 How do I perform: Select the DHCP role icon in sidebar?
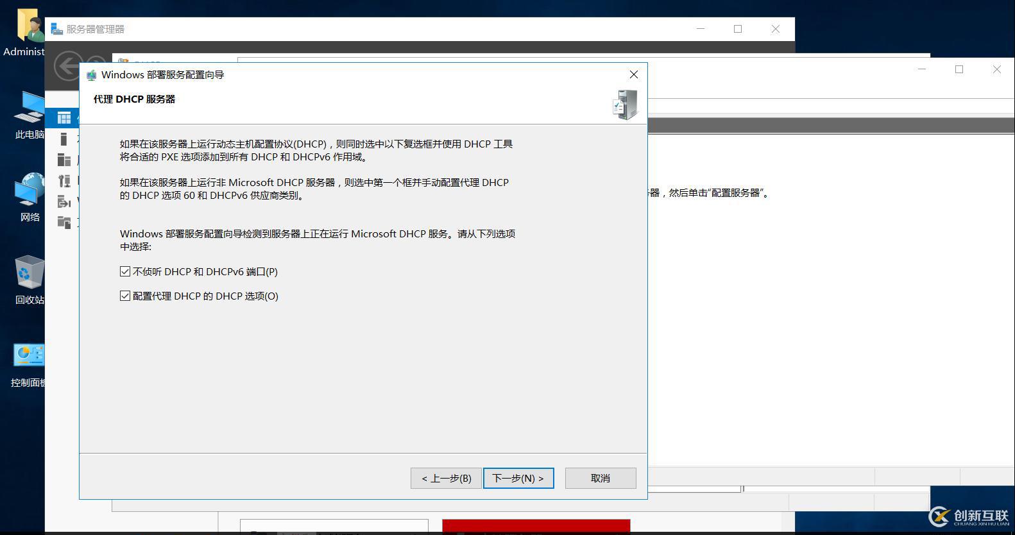click(64, 181)
